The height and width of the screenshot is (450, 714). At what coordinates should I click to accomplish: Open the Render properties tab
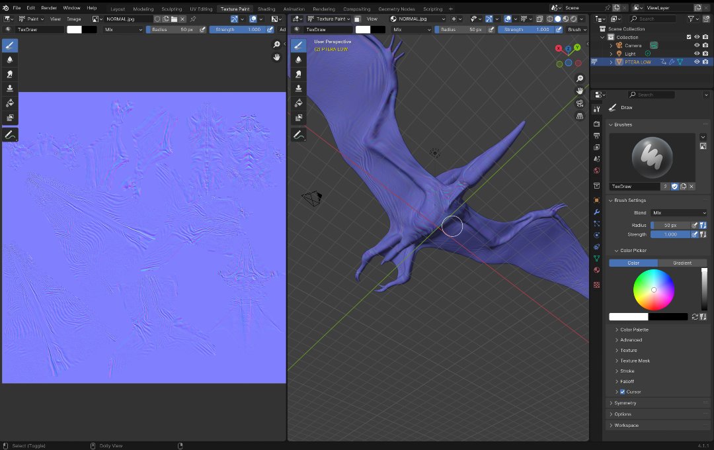tap(596, 124)
